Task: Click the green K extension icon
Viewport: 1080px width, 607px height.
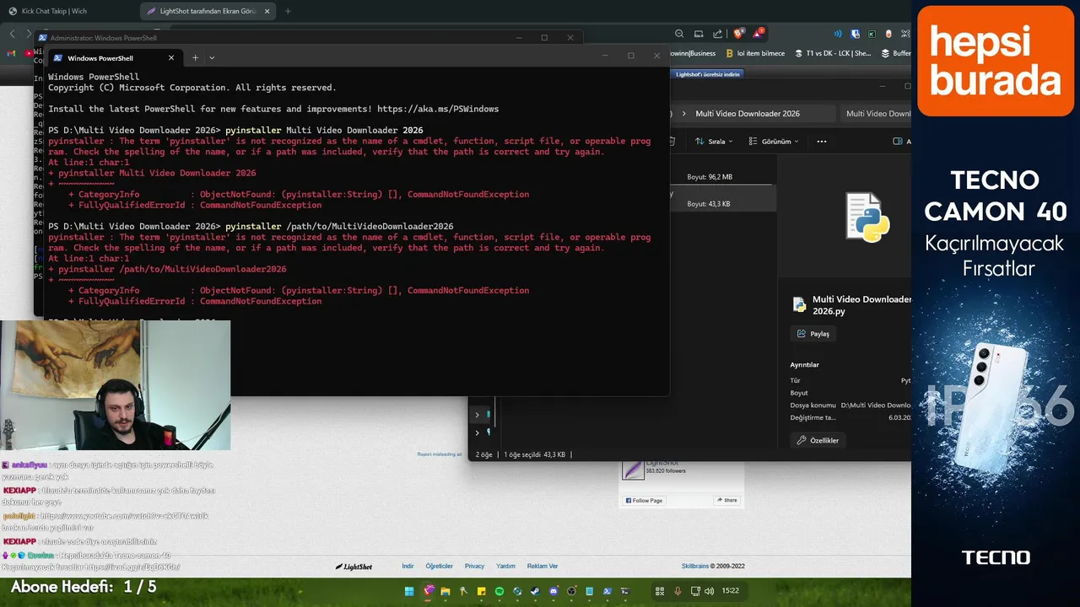Action: (872, 34)
